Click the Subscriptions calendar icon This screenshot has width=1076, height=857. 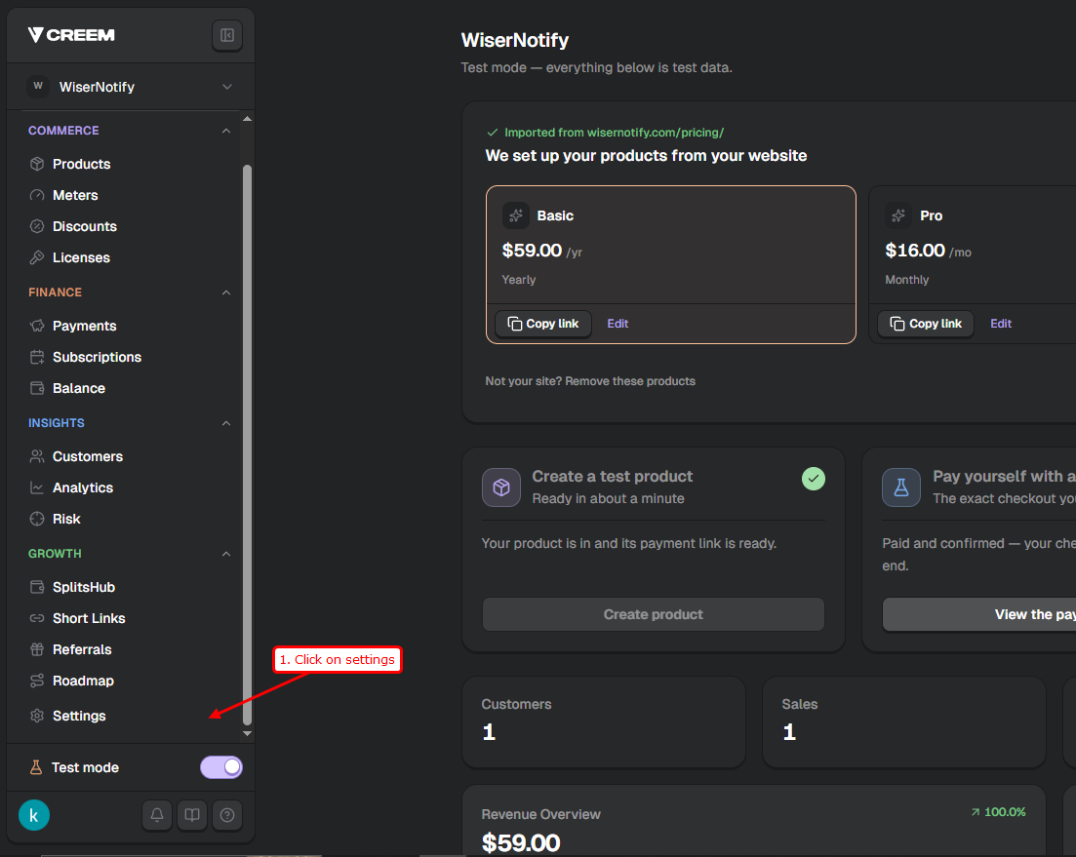[37, 357]
